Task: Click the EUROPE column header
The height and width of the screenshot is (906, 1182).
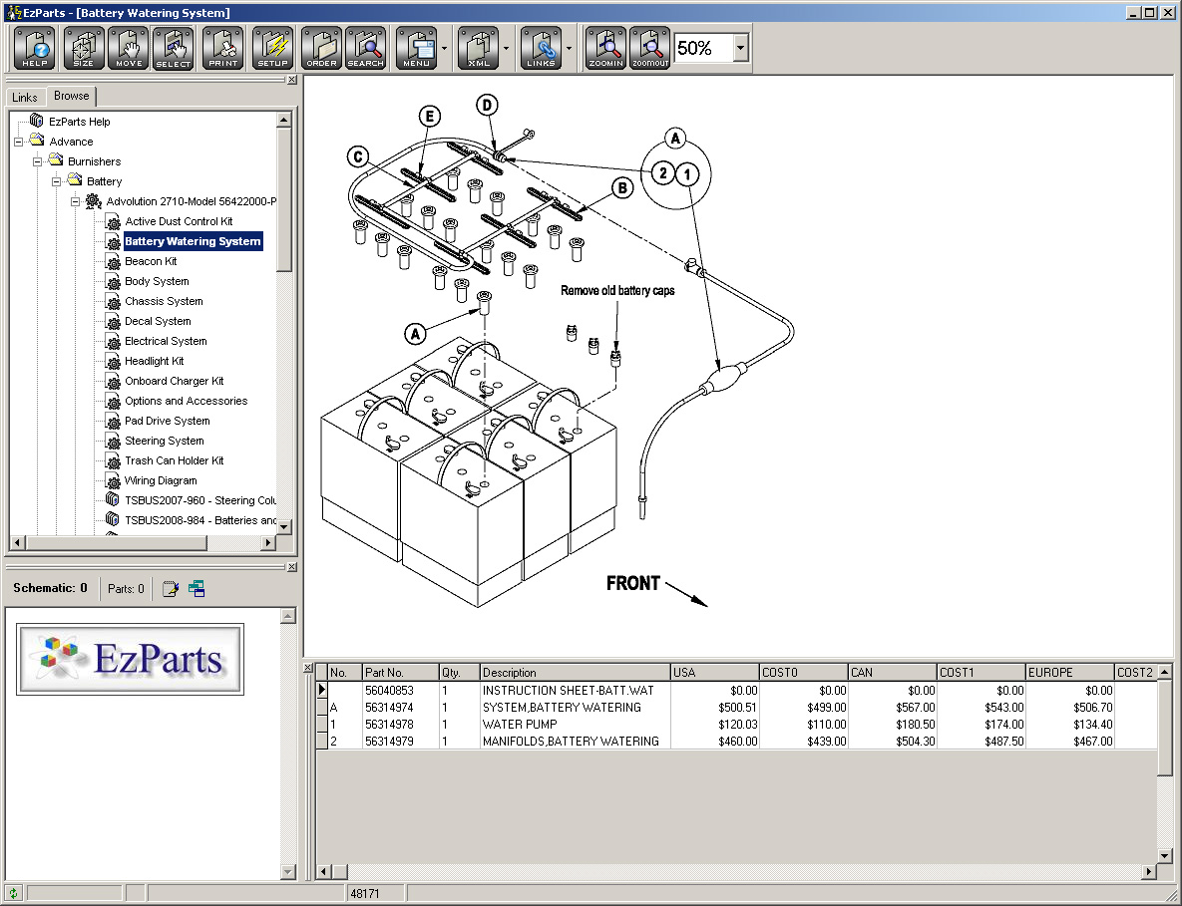Action: click(1069, 673)
